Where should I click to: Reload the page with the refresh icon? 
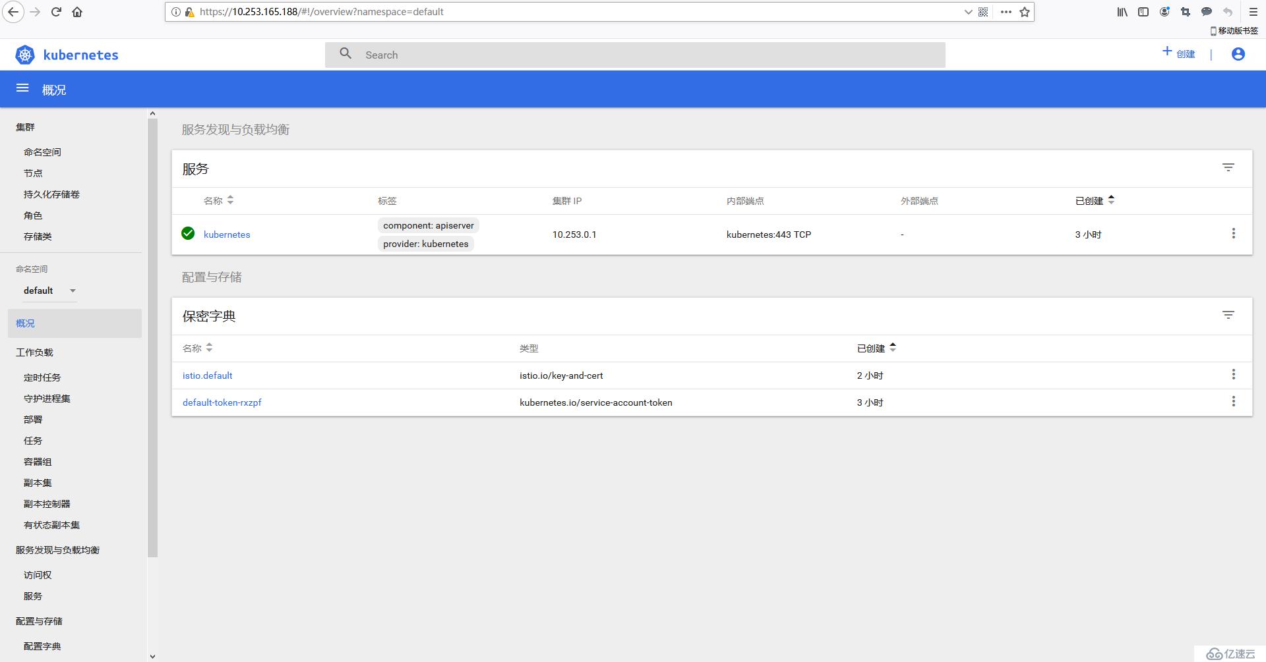click(x=56, y=12)
